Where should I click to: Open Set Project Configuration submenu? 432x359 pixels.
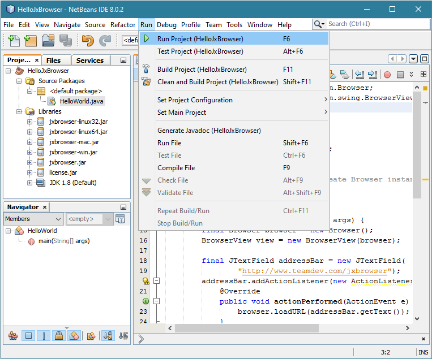point(234,100)
